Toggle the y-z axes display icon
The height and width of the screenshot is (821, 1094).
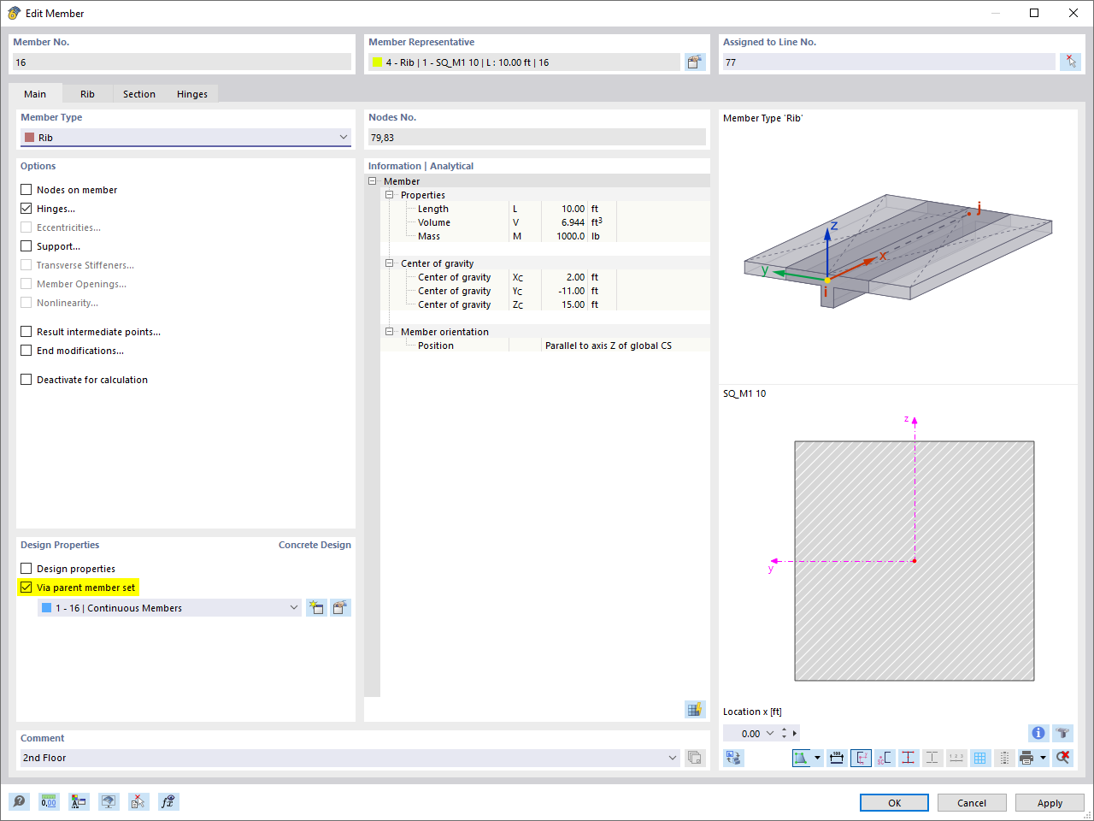[861, 758]
